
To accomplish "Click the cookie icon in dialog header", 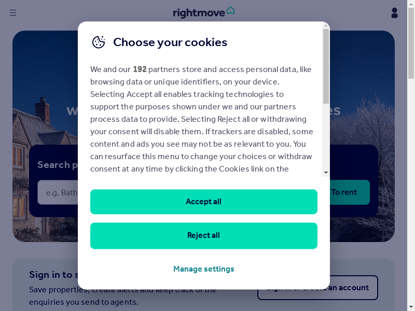I will click(x=99, y=43).
